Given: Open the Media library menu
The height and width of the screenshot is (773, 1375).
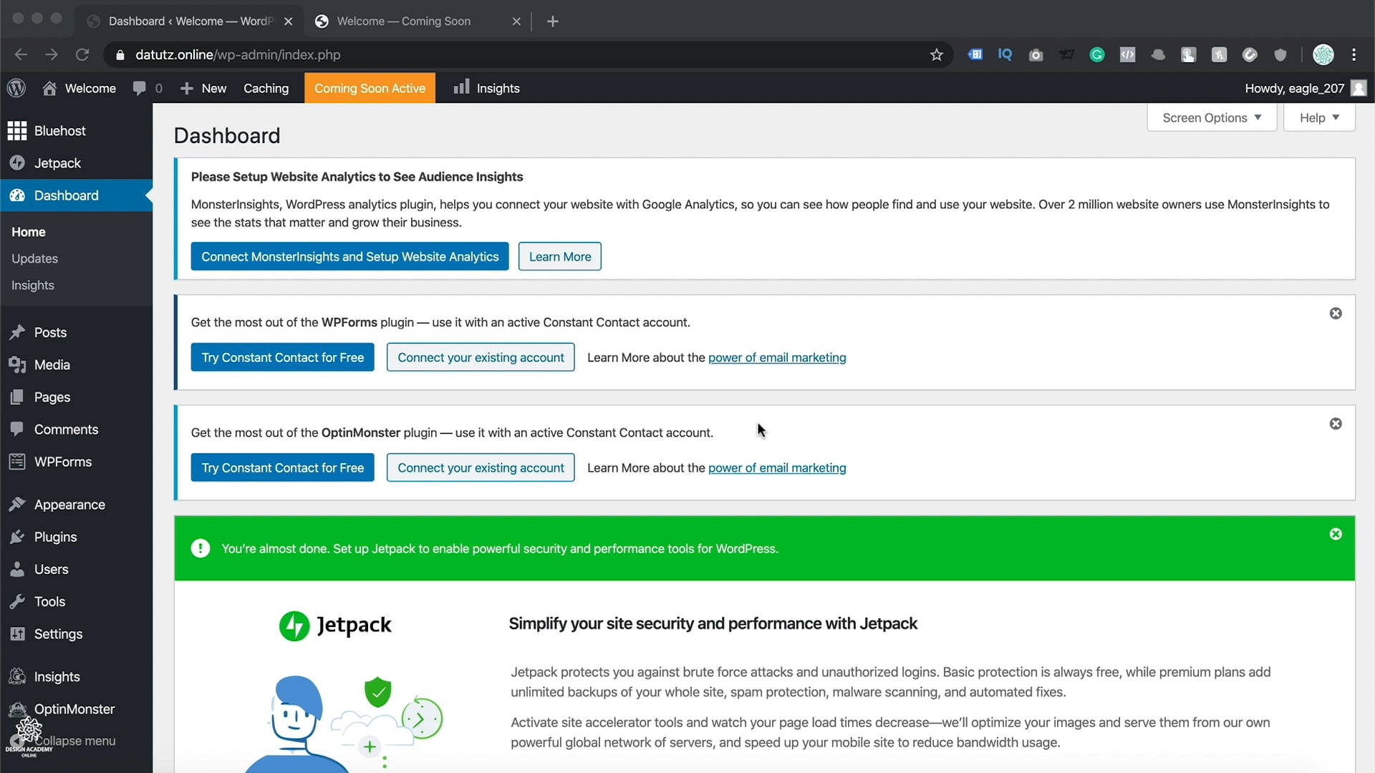Looking at the screenshot, I should (x=76, y=364).
